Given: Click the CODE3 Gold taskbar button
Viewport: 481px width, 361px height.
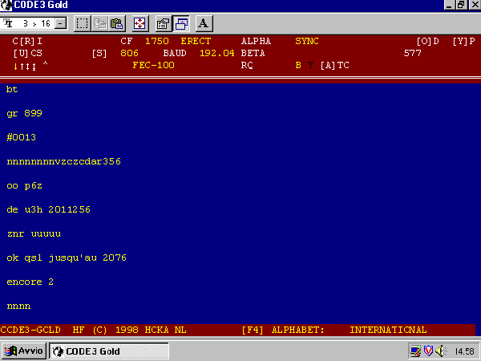Looking at the screenshot, I should (109, 351).
